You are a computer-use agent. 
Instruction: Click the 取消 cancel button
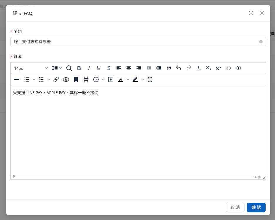click(235, 207)
